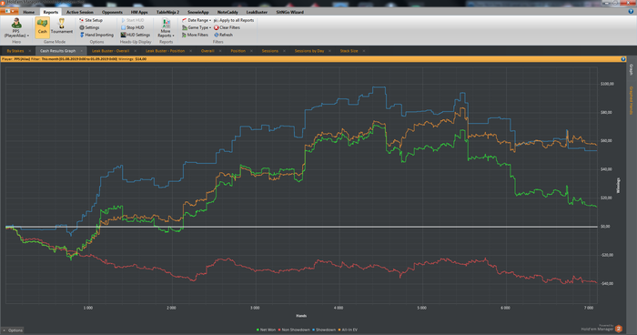637x335 pixels.
Task: Select the Cash Results Graph tab
Action: pyautogui.click(x=57, y=51)
